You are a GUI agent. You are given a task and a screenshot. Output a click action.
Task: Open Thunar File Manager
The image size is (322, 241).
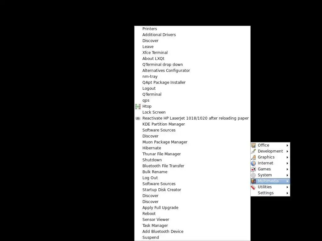192,154
